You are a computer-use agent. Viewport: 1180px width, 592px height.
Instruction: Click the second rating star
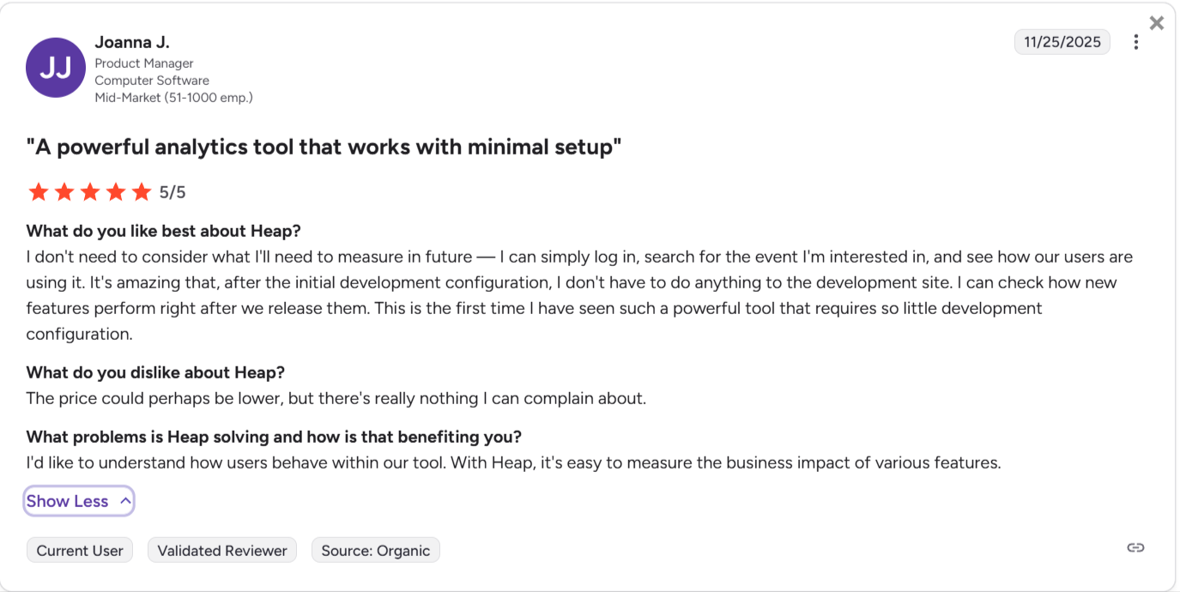click(x=64, y=192)
